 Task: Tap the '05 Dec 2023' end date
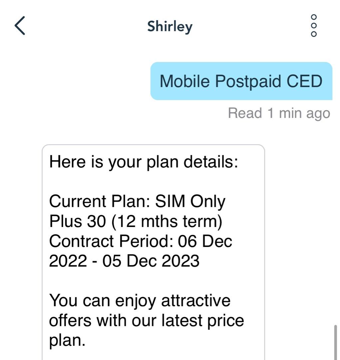coord(151,261)
